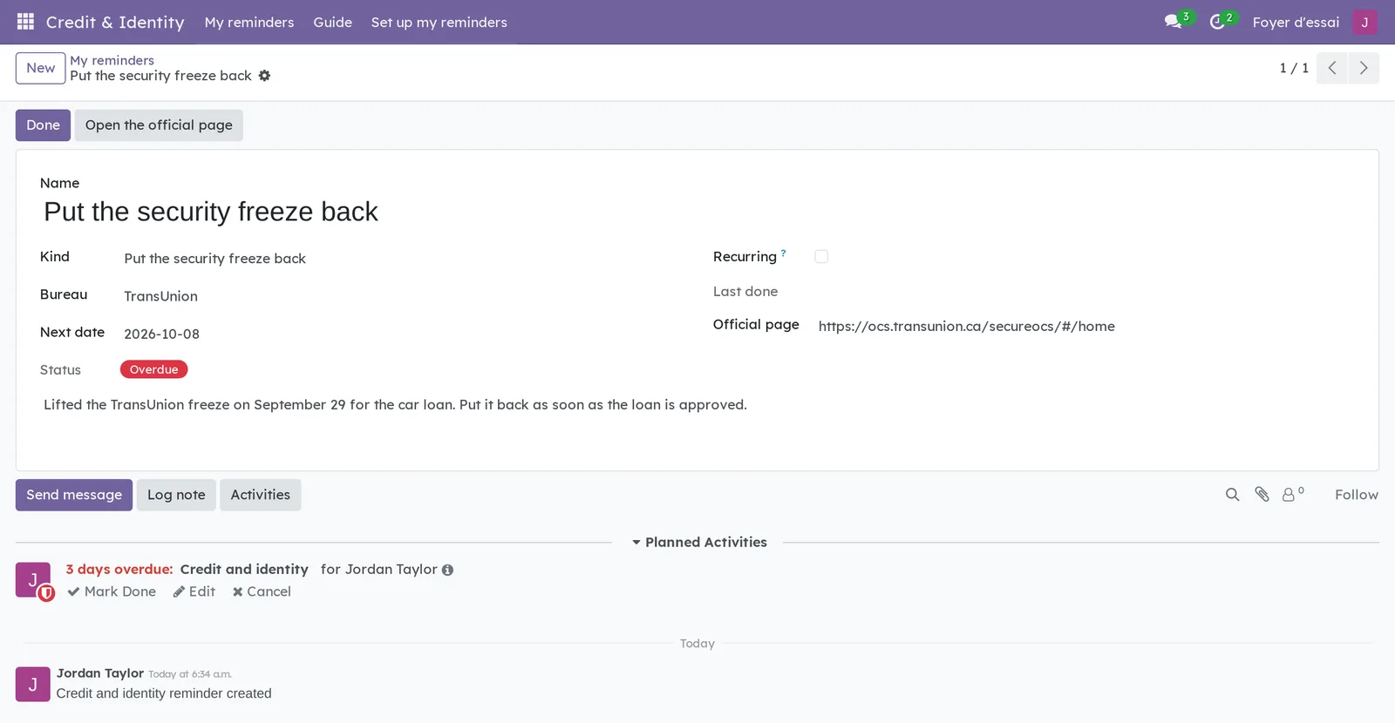Click Jordan Taylor's avatar on the created message
This screenshot has width=1395, height=723.
pos(33,685)
